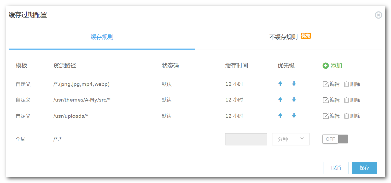Raise priority of the /usr/themes/A-My/src/* rule
The image size is (391, 183).
[280, 100]
